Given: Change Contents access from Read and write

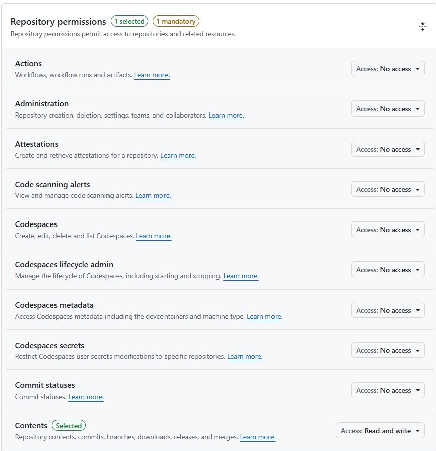Looking at the screenshot, I should pyautogui.click(x=380, y=431).
